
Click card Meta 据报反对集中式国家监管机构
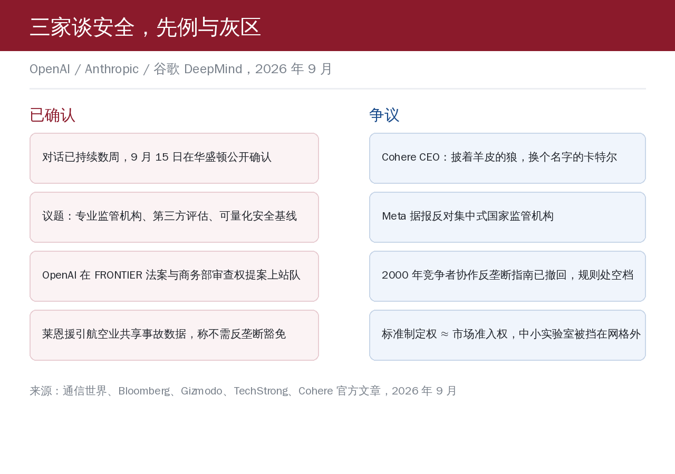pyautogui.click(x=507, y=217)
